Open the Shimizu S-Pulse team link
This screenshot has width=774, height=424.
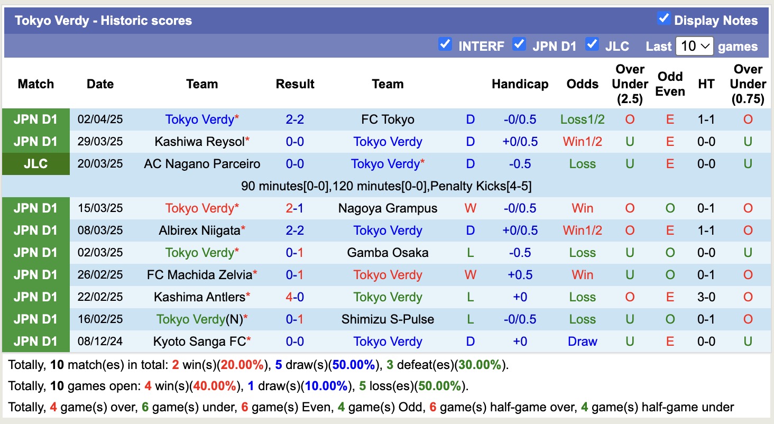(x=388, y=319)
